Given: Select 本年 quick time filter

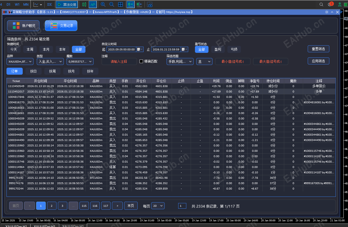Looking at the screenshot, I should click(x=62, y=49).
